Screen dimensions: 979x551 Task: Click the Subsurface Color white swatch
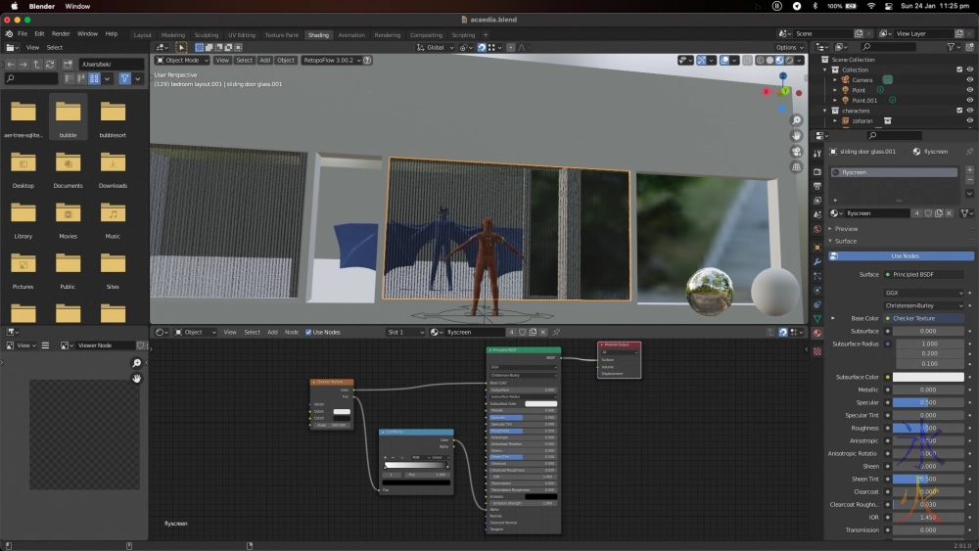927,377
